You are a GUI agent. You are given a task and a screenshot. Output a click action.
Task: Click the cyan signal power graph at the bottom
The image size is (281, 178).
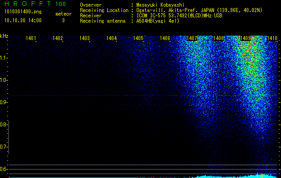[143, 176]
